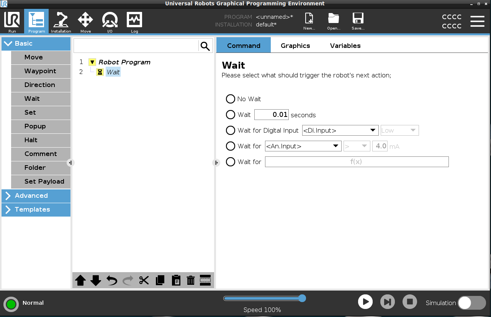Switch to the Variables tab

(x=345, y=46)
